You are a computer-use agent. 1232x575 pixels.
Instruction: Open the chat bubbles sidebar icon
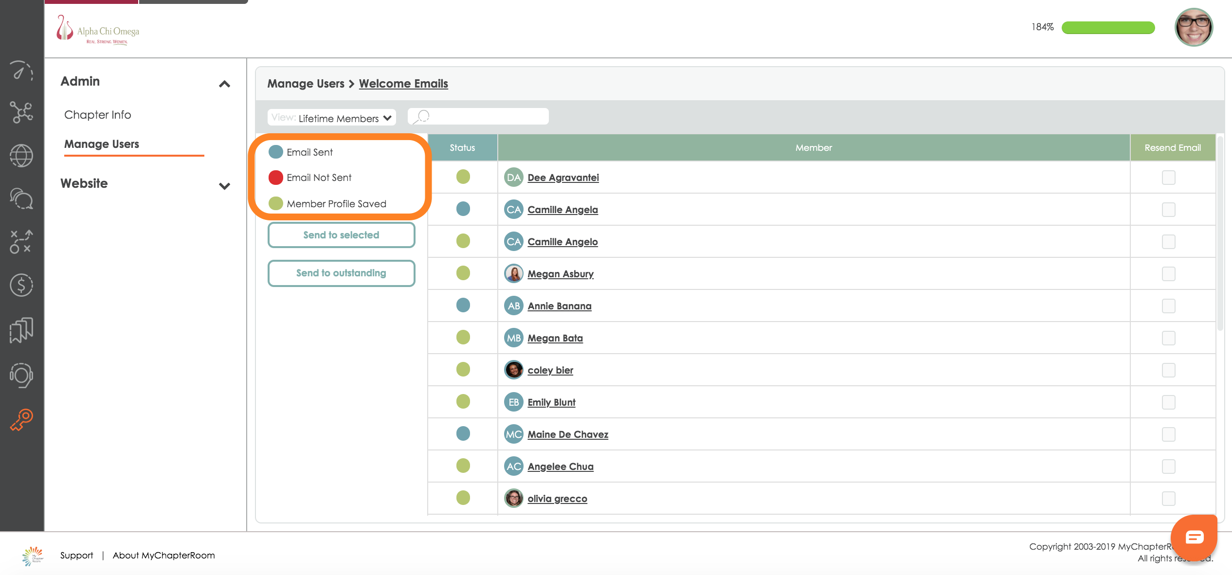[21, 198]
